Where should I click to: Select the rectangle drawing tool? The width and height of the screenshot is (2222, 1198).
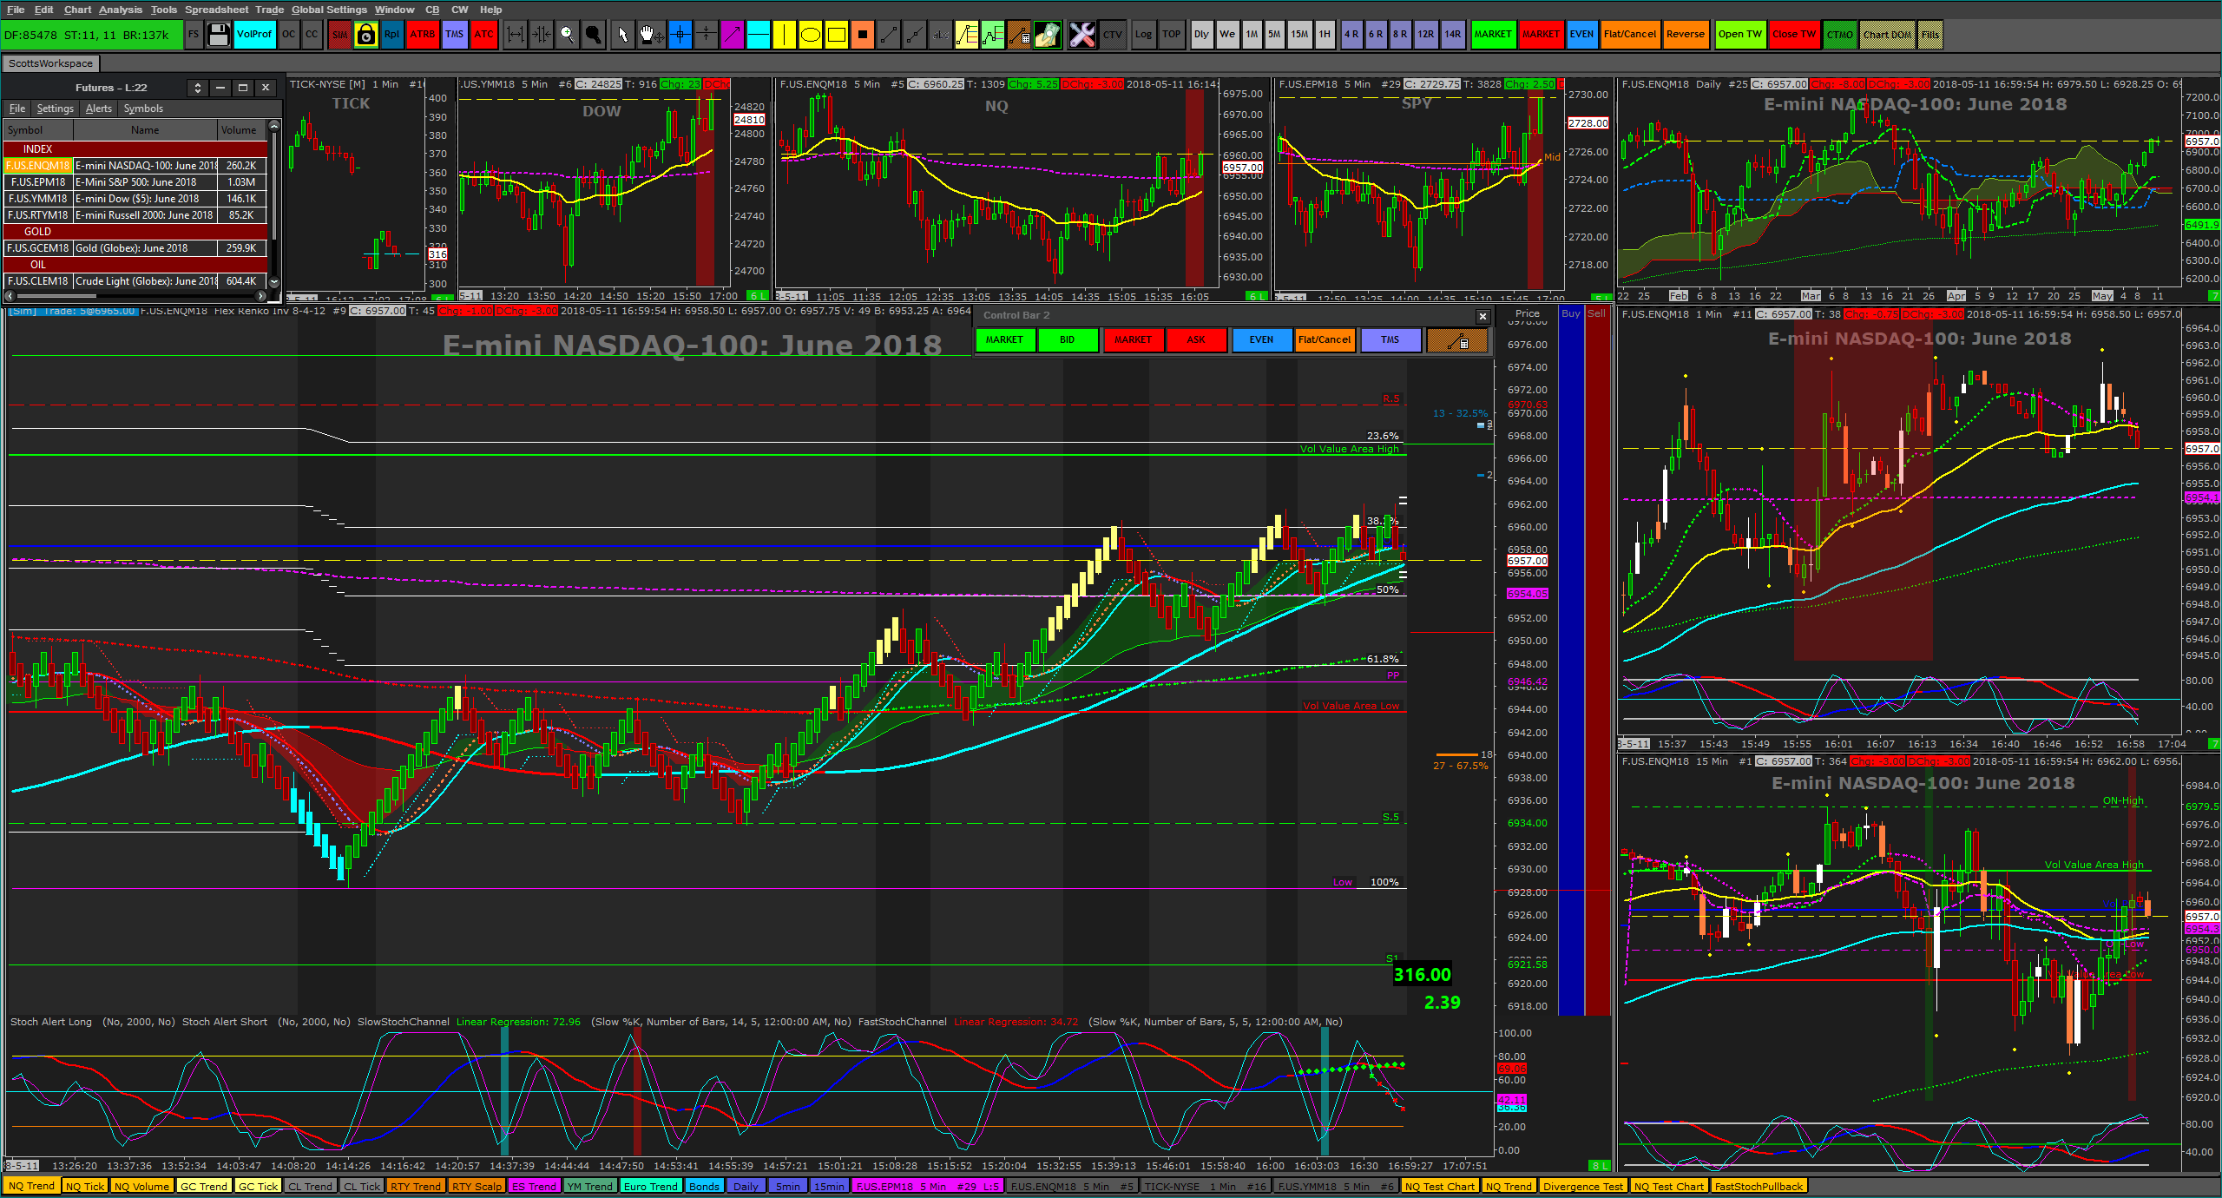click(836, 35)
